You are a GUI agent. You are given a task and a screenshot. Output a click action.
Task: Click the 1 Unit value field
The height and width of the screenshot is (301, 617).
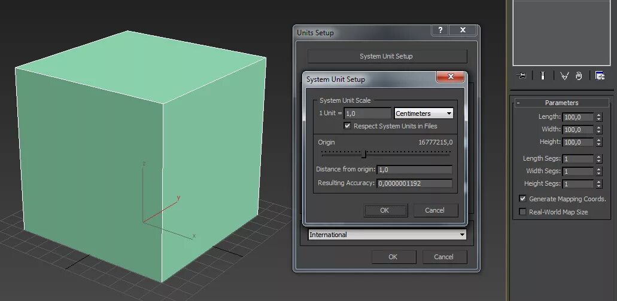(x=367, y=113)
